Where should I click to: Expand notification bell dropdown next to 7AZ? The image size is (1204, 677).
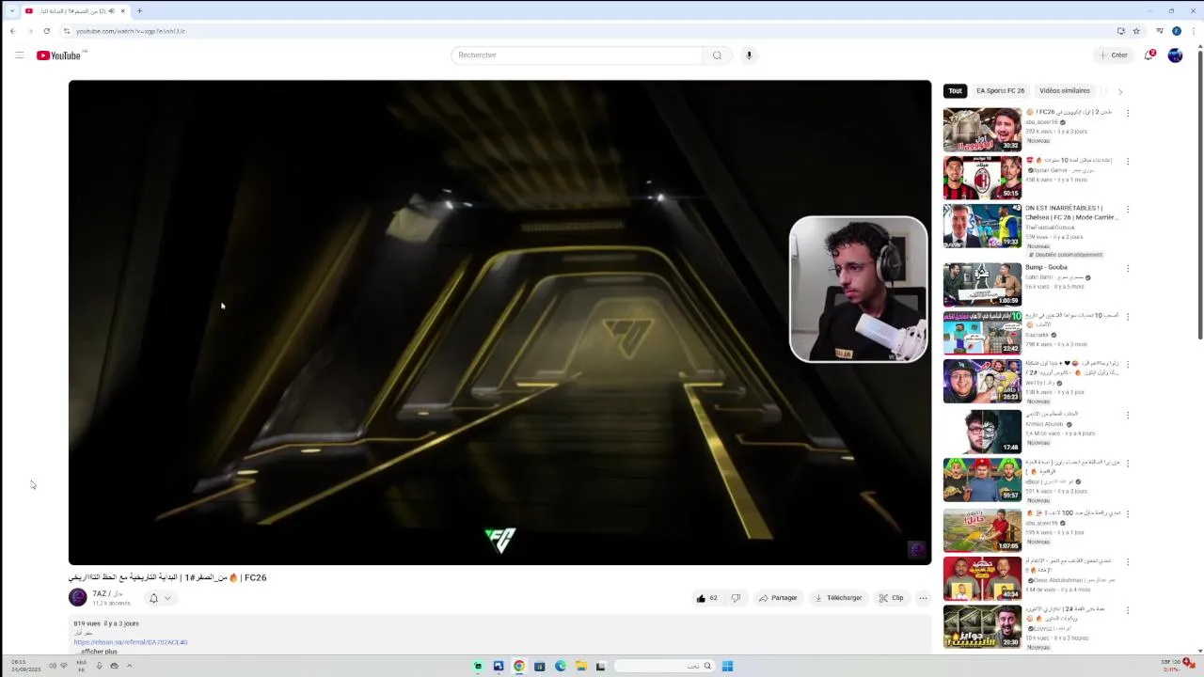167,598
